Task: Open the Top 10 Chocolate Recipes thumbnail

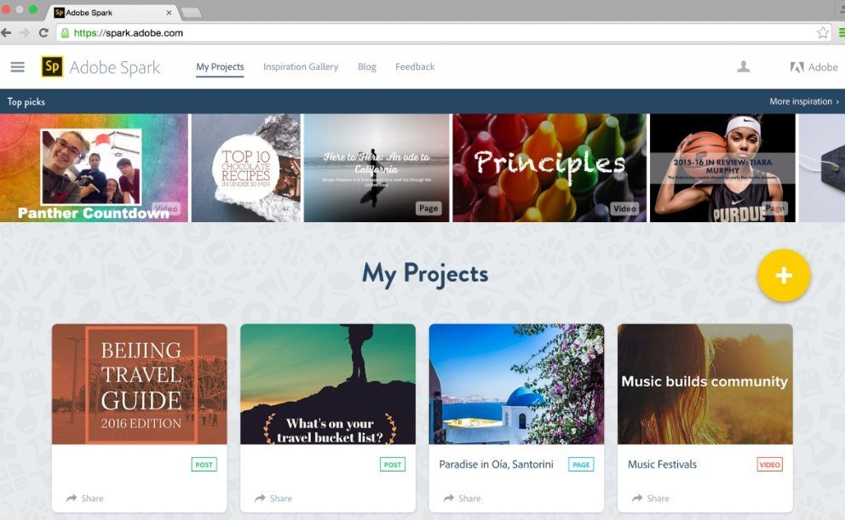Action: 246,168
